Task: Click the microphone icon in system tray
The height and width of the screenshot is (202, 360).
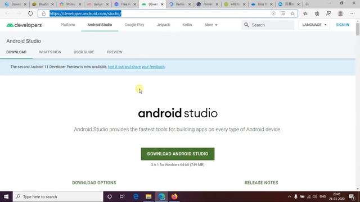Action: 296,196
